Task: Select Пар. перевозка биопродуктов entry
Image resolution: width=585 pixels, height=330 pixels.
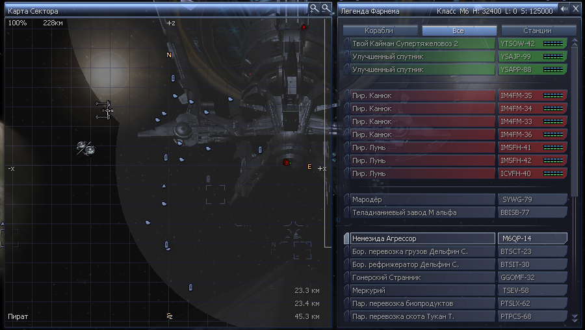Action: [x=422, y=303]
